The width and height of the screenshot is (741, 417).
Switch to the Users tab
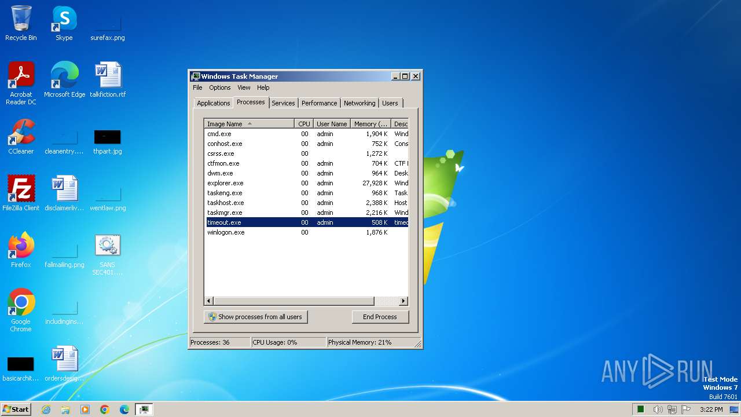[390, 103]
